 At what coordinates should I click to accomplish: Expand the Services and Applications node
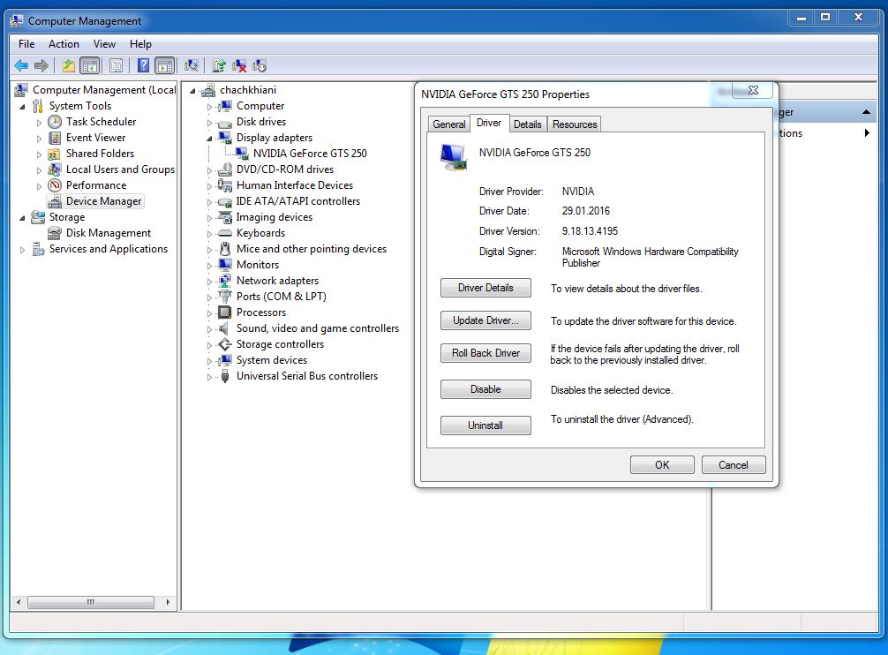23,250
